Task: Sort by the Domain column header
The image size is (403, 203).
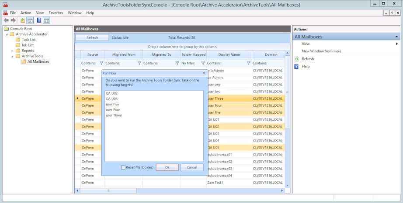Action: (x=268, y=54)
